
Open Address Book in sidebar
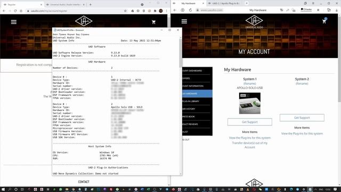click(197, 116)
